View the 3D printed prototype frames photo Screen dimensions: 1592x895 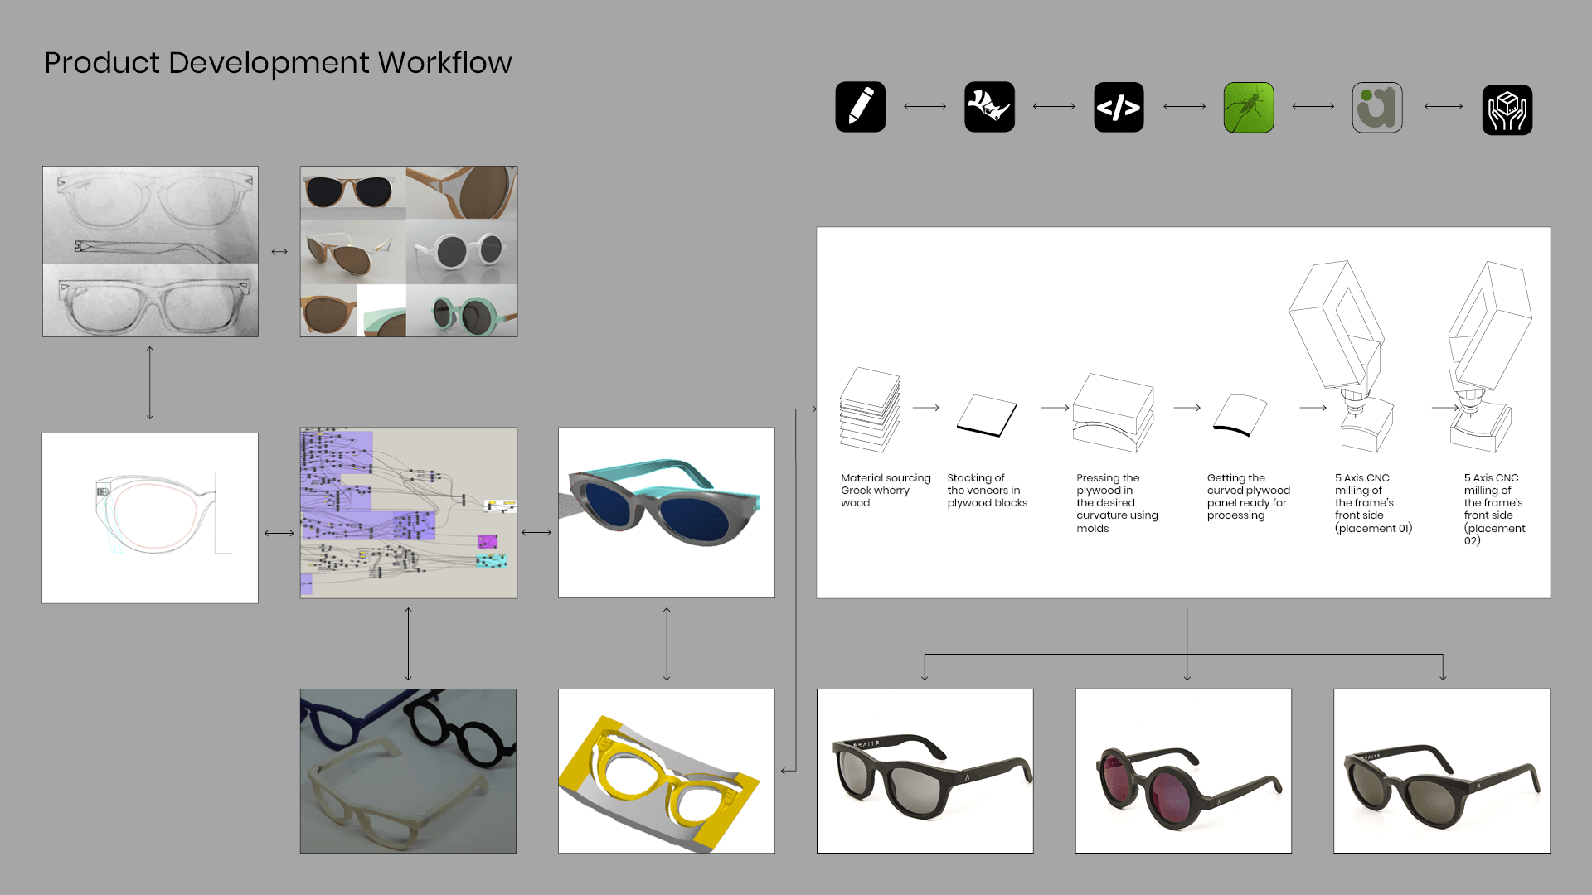tap(406, 771)
